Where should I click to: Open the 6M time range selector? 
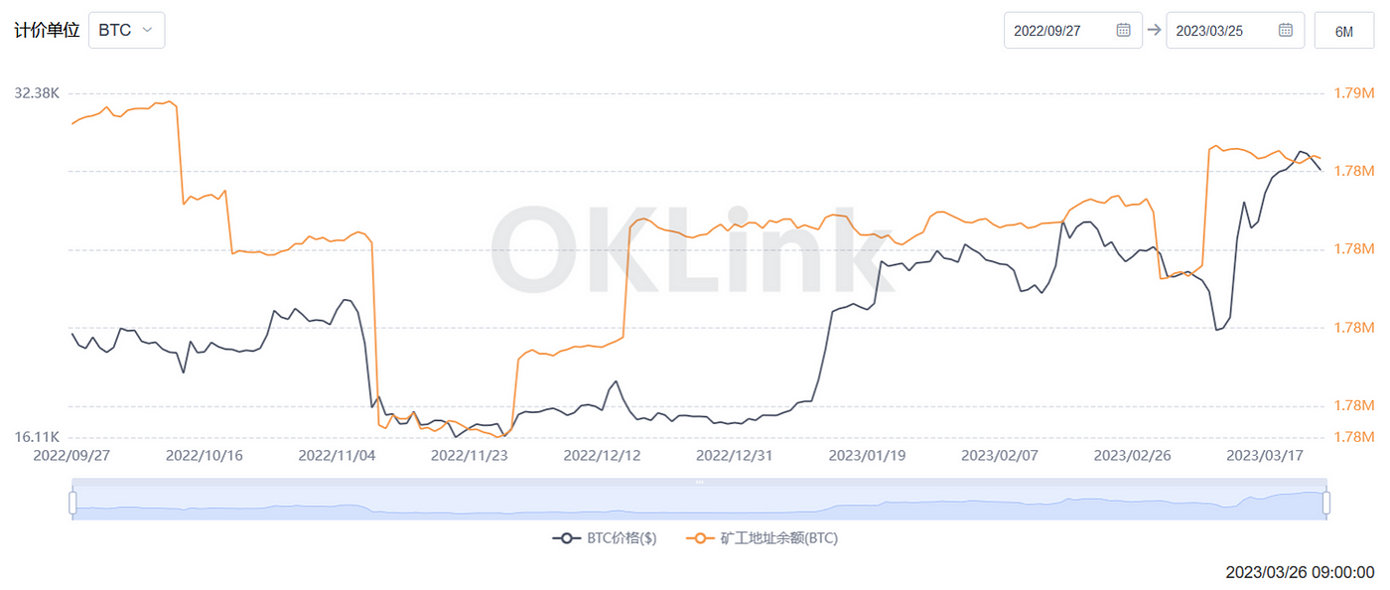(1343, 31)
